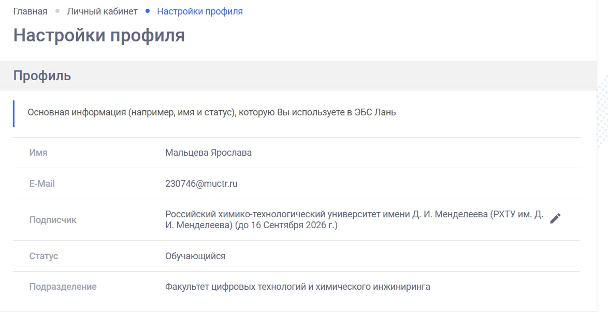This screenshot has height=312, width=608.
Task: Click the blue dot before Настройки профиля breadcrumb
Action: (x=148, y=11)
